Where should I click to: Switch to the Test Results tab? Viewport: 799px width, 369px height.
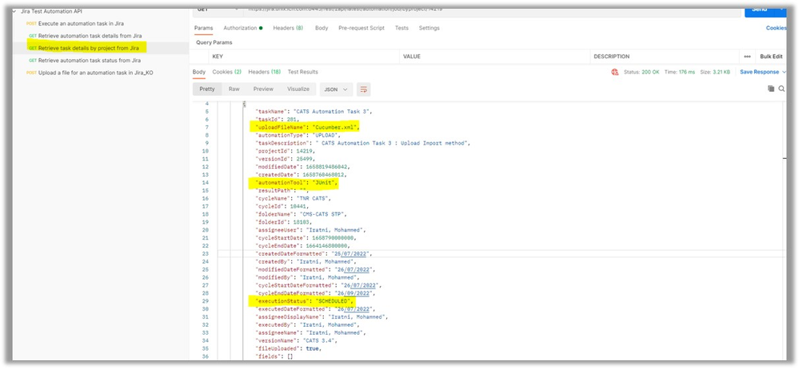click(x=303, y=72)
